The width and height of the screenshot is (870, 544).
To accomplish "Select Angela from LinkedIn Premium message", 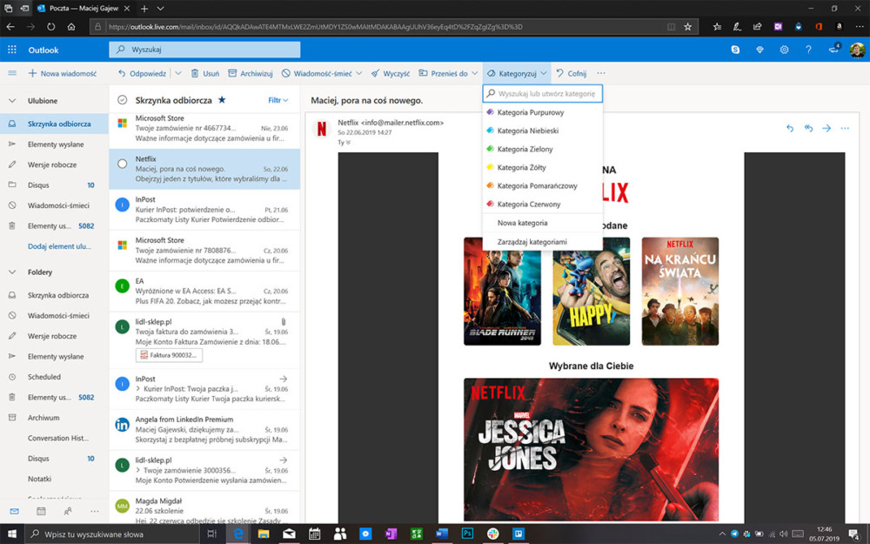I will [204, 430].
